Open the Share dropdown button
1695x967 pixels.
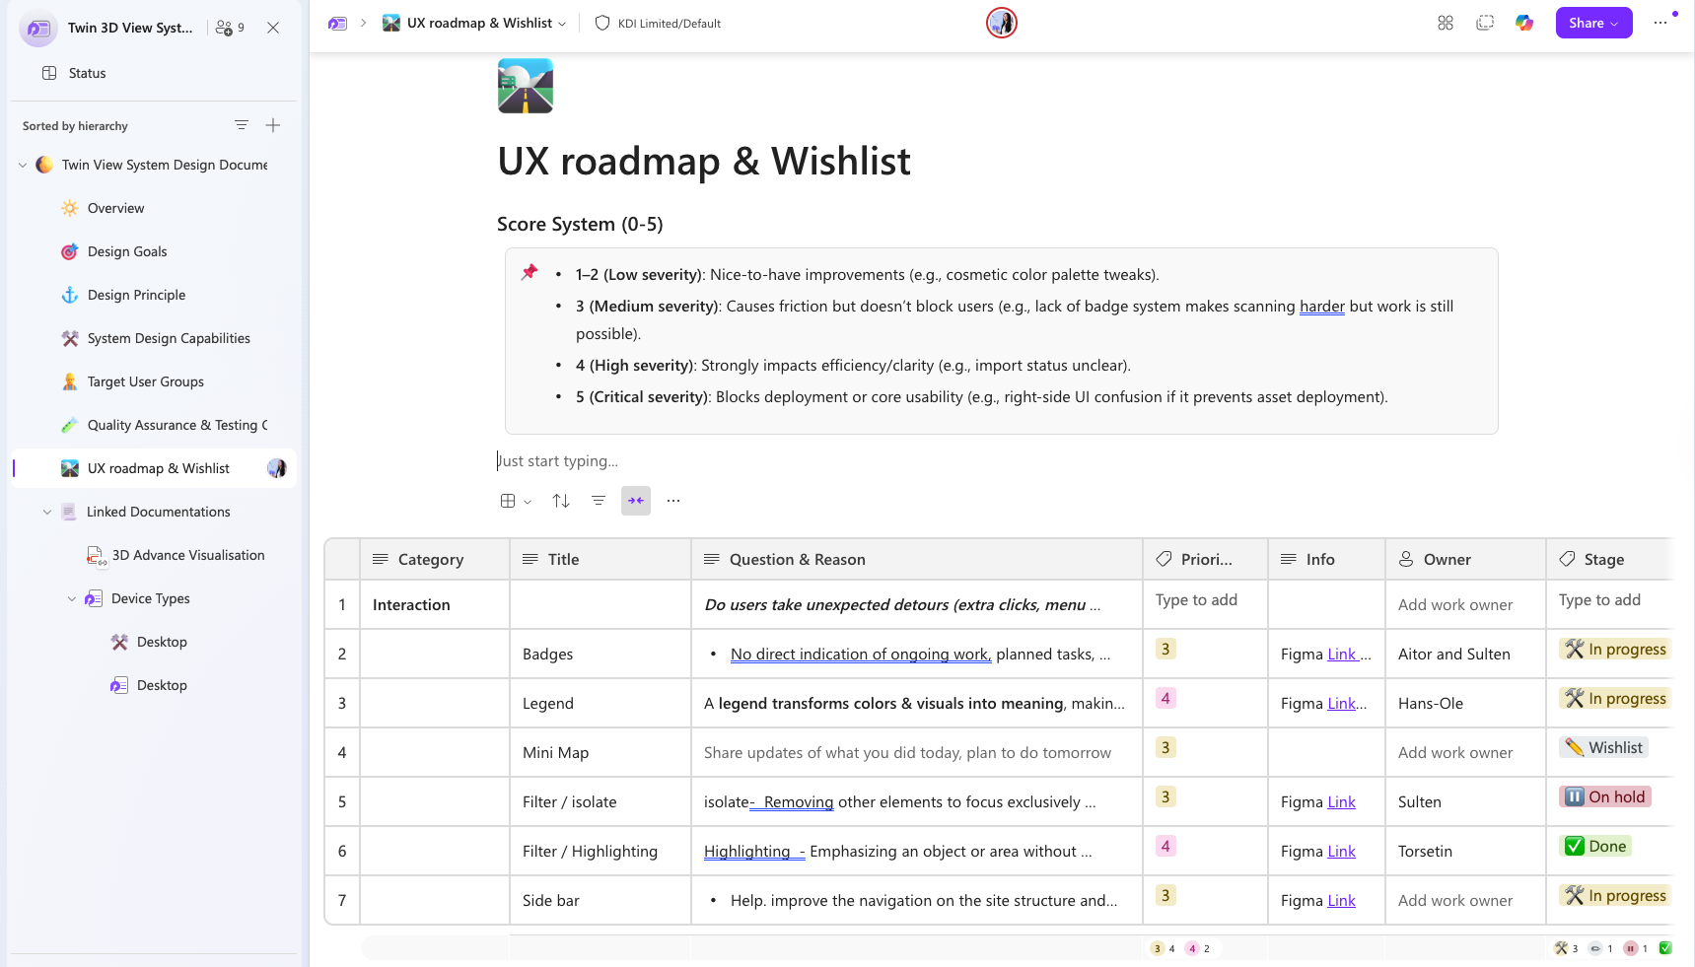pyautogui.click(x=1593, y=23)
